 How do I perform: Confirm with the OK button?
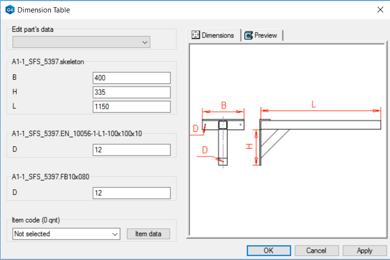point(268,250)
